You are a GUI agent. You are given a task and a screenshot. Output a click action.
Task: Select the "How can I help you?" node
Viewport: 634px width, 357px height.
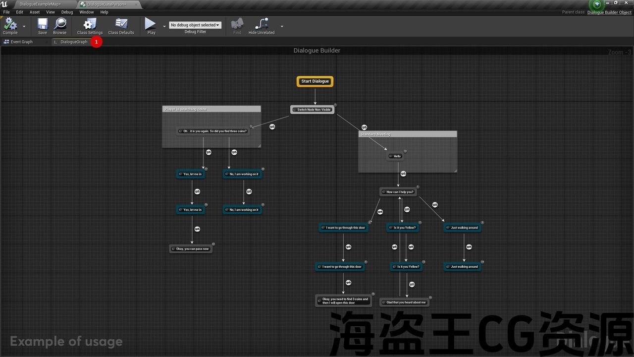(399, 192)
